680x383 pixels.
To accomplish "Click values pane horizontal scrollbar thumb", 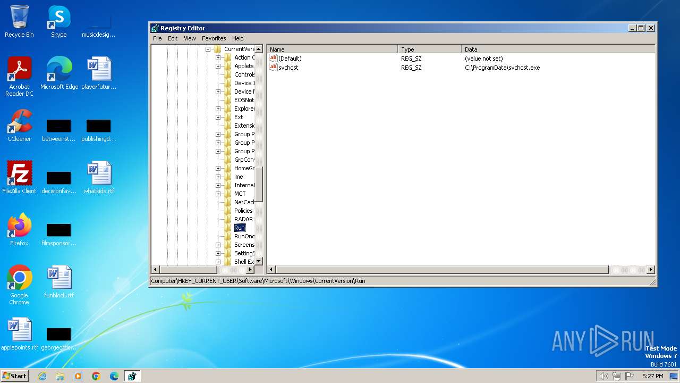I will coord(442,270).
